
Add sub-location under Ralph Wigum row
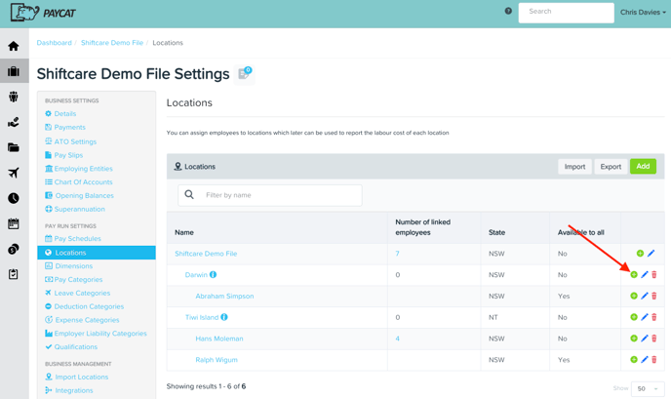point(634,360)
